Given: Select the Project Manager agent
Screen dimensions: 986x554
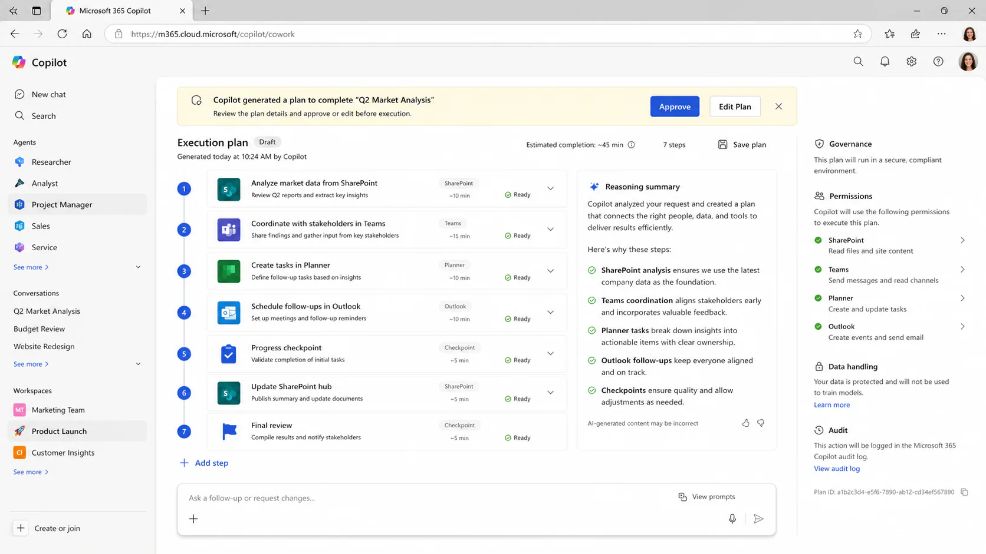Looking at the screenshot, I should (x=77, y=204).
